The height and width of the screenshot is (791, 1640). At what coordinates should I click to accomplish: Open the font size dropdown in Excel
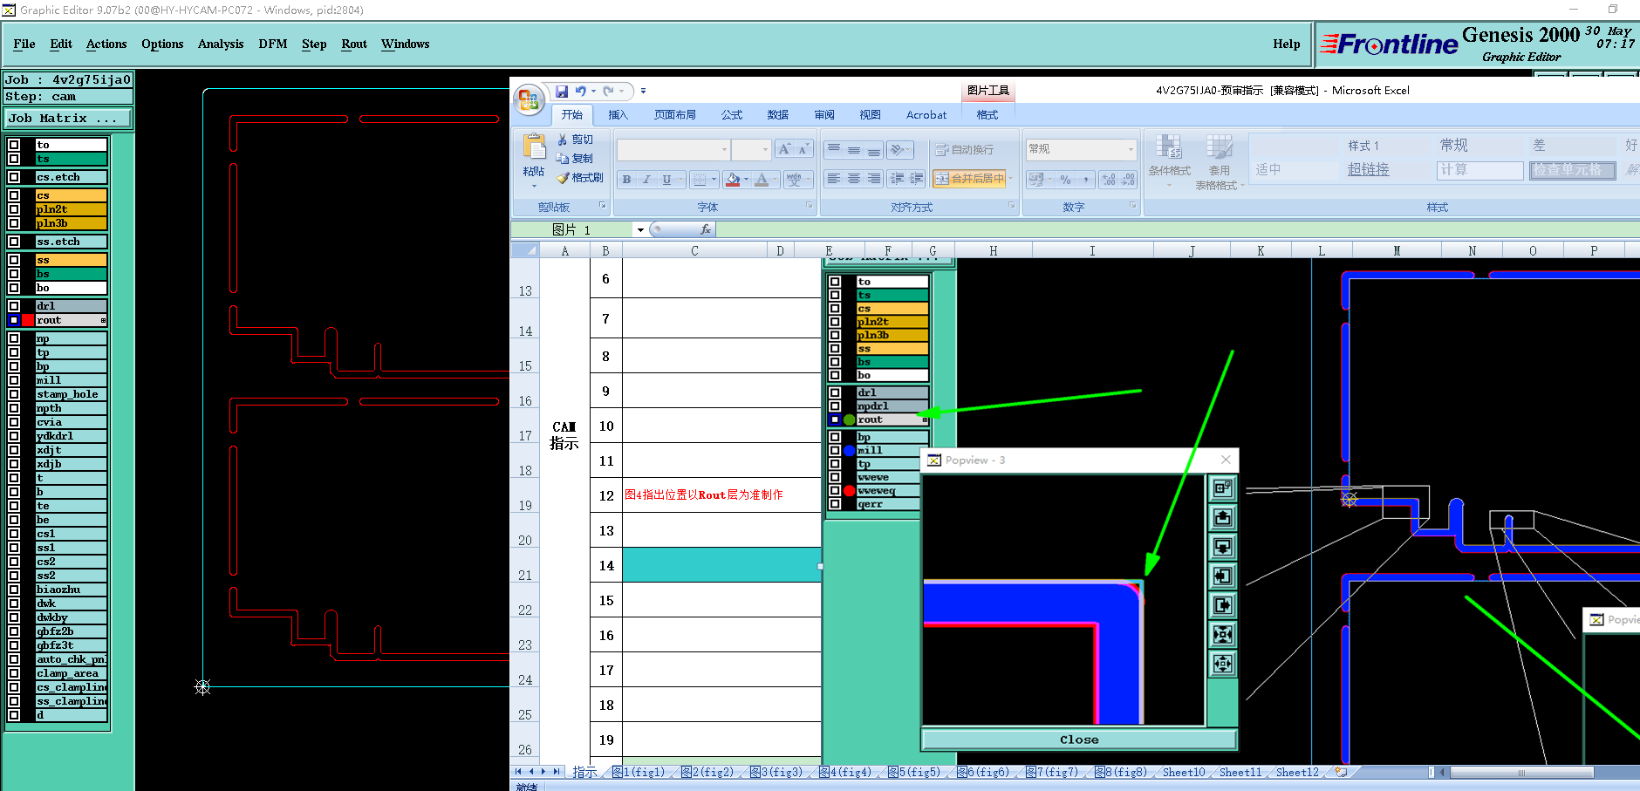click(x=765, y=150)
